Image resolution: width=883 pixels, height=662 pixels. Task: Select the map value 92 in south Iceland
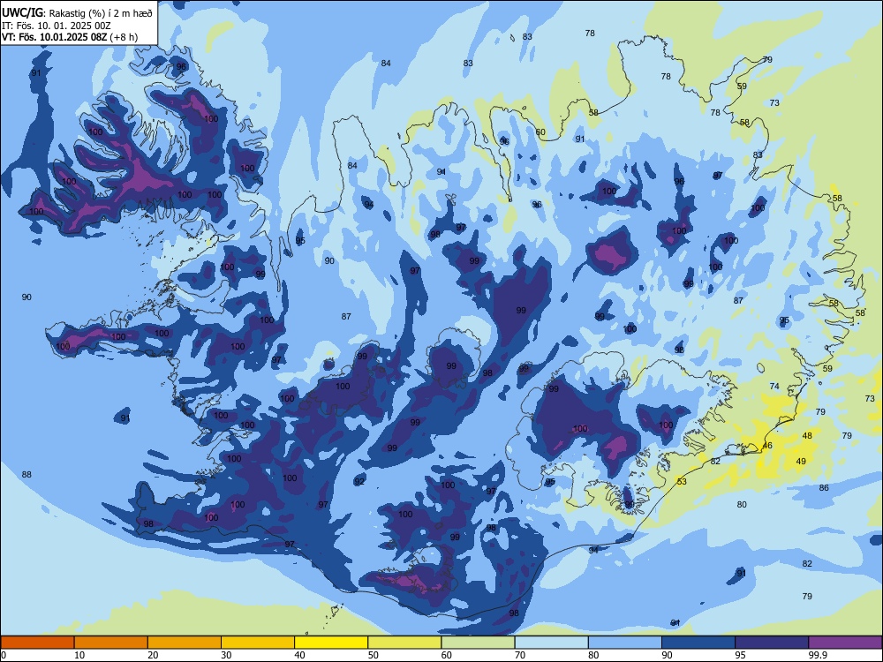(359, 481)
